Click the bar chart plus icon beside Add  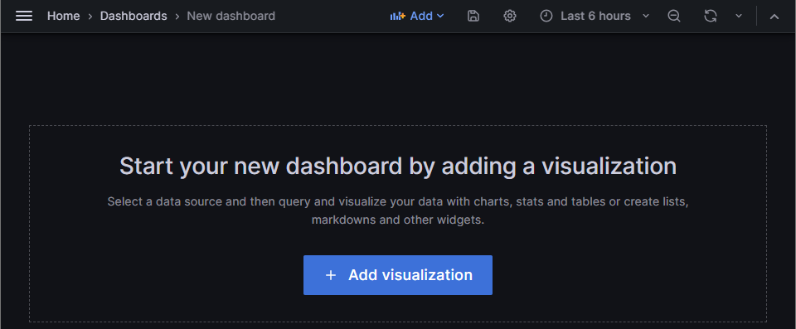pyautogui.click(x=397, y=17)
